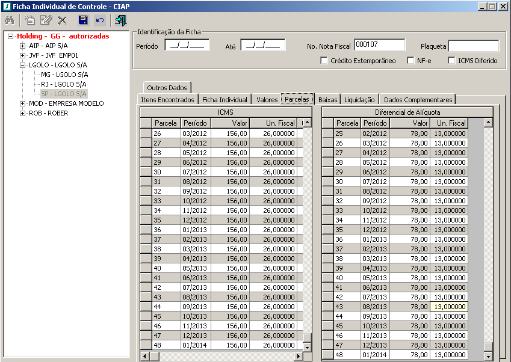Toggle the NF-e checkbox
The image size is (511, 362).
[411, 61]
